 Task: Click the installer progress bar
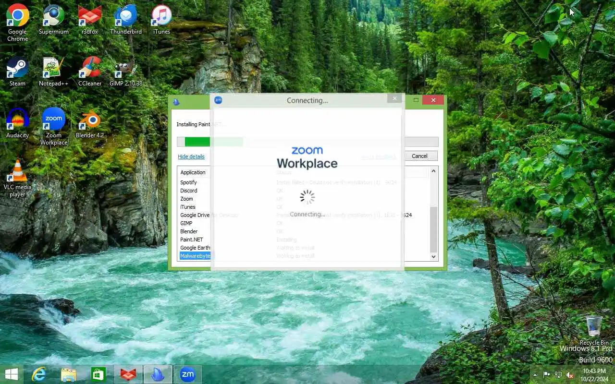pyautogui.click(x=307, y=142)
